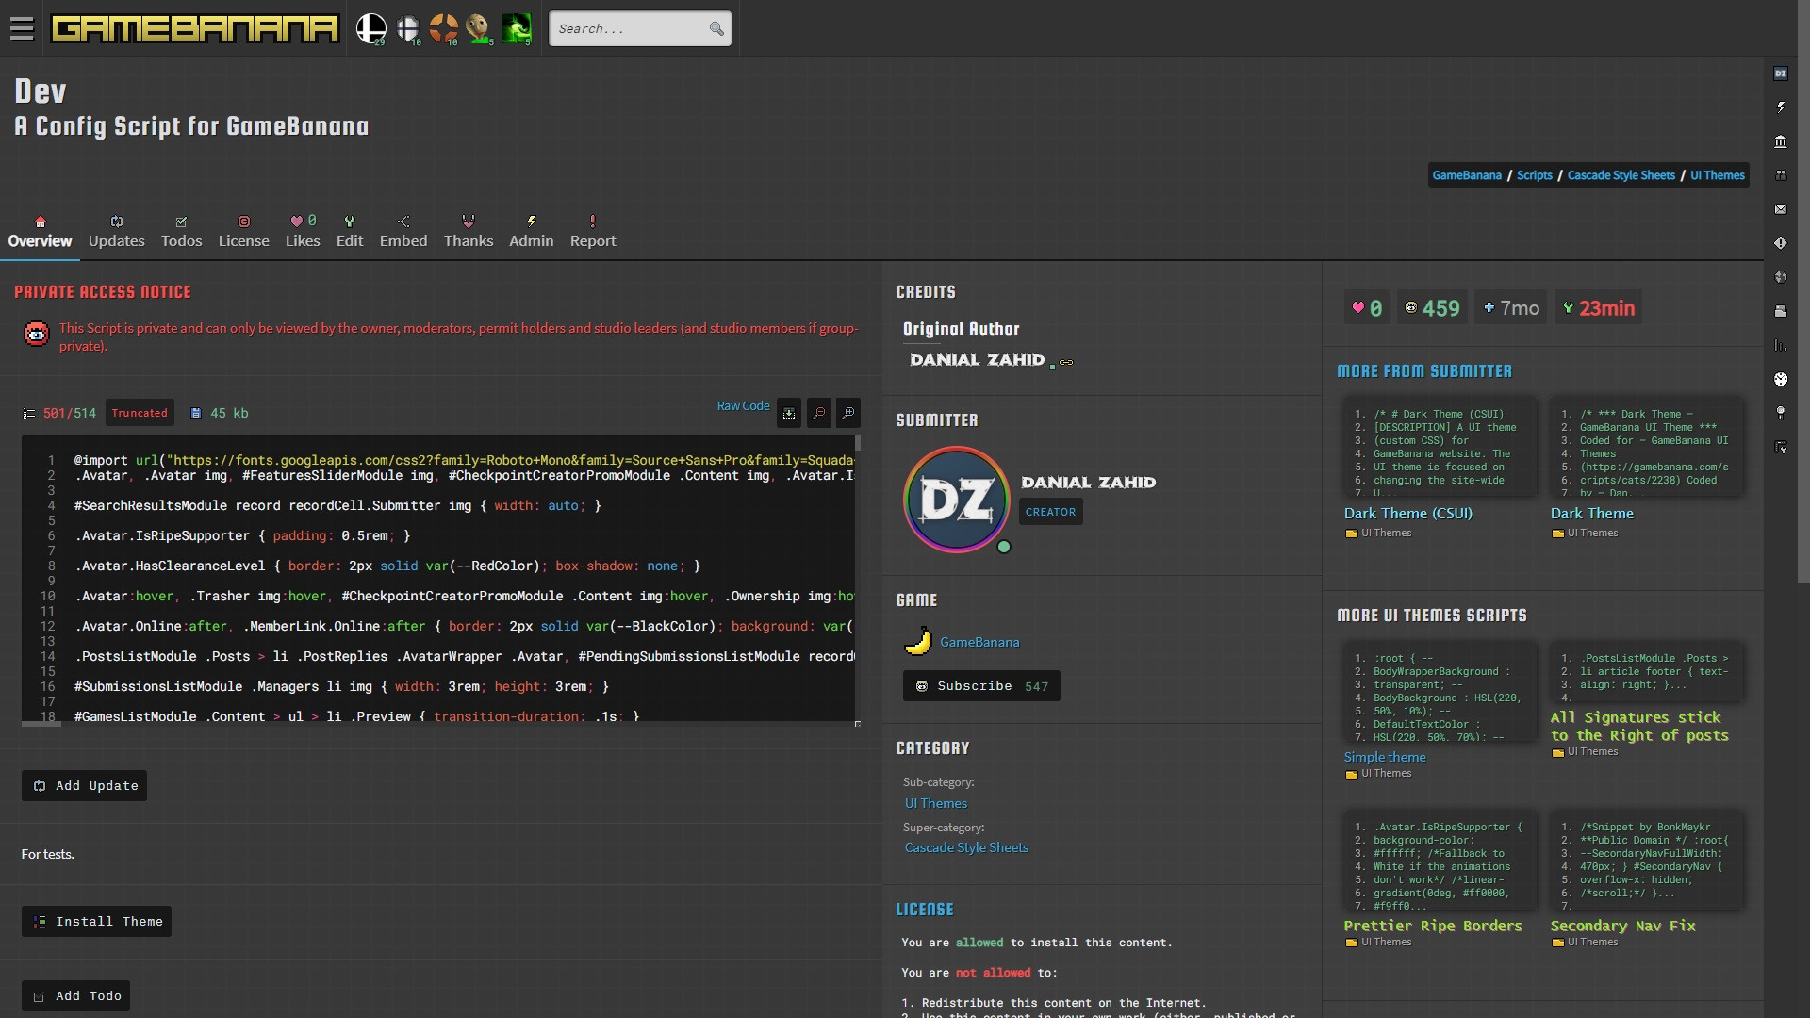
Task: Click the lightning bolt icon in right sidebar
Action: (1782, 107)
